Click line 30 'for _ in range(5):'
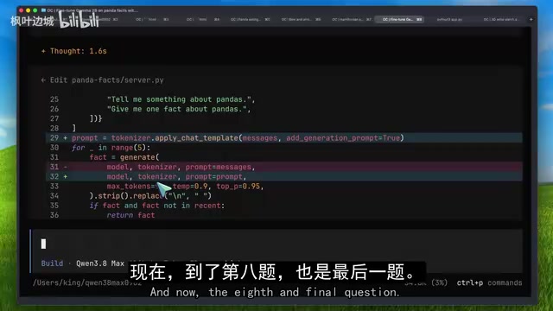553x311 pixels. click(x=111, y=148)
